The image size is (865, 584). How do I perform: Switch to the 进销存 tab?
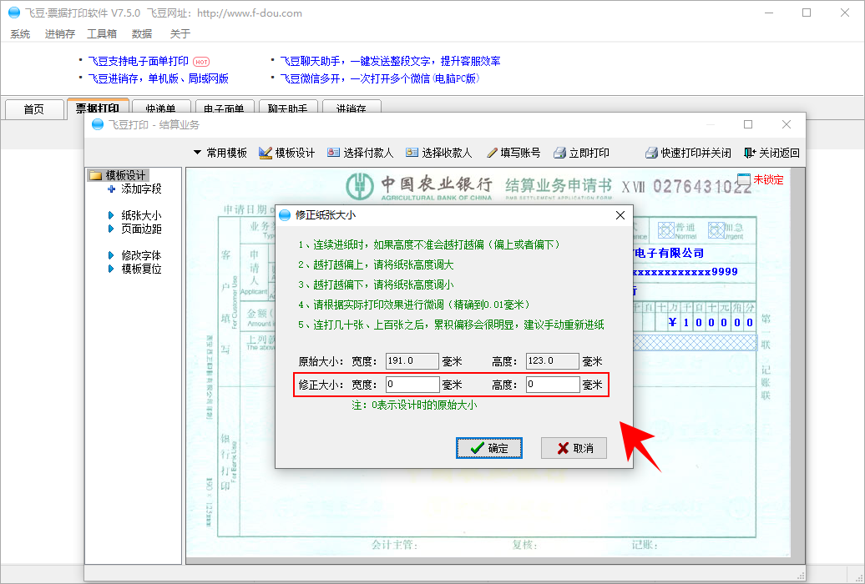tap(352, 108)
